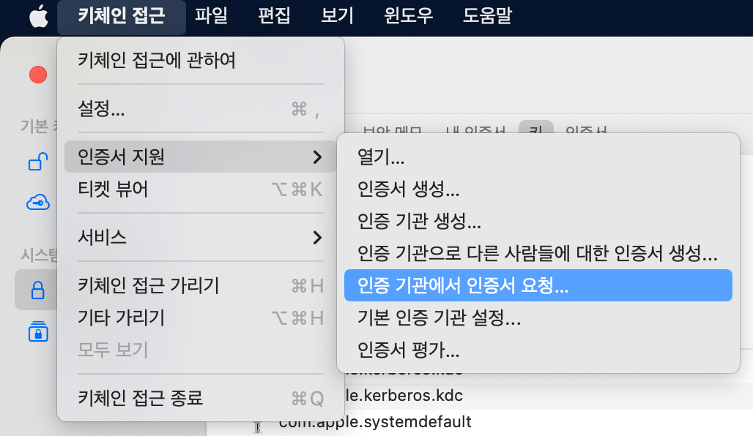Open the 편집 menu in menu bar
The image size is (753, 436).
tap(274, 16)
